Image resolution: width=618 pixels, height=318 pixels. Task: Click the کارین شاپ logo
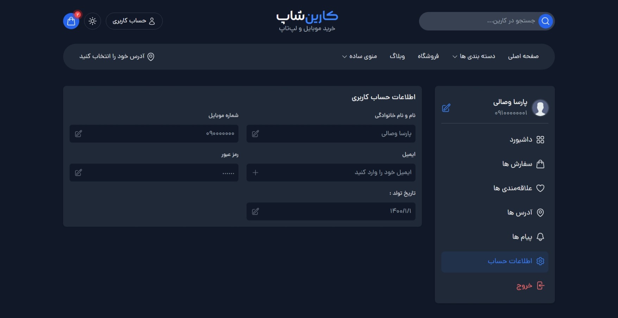[307, 16]
